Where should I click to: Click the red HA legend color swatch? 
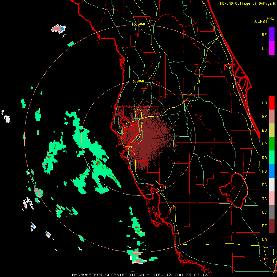pos(272,103)
